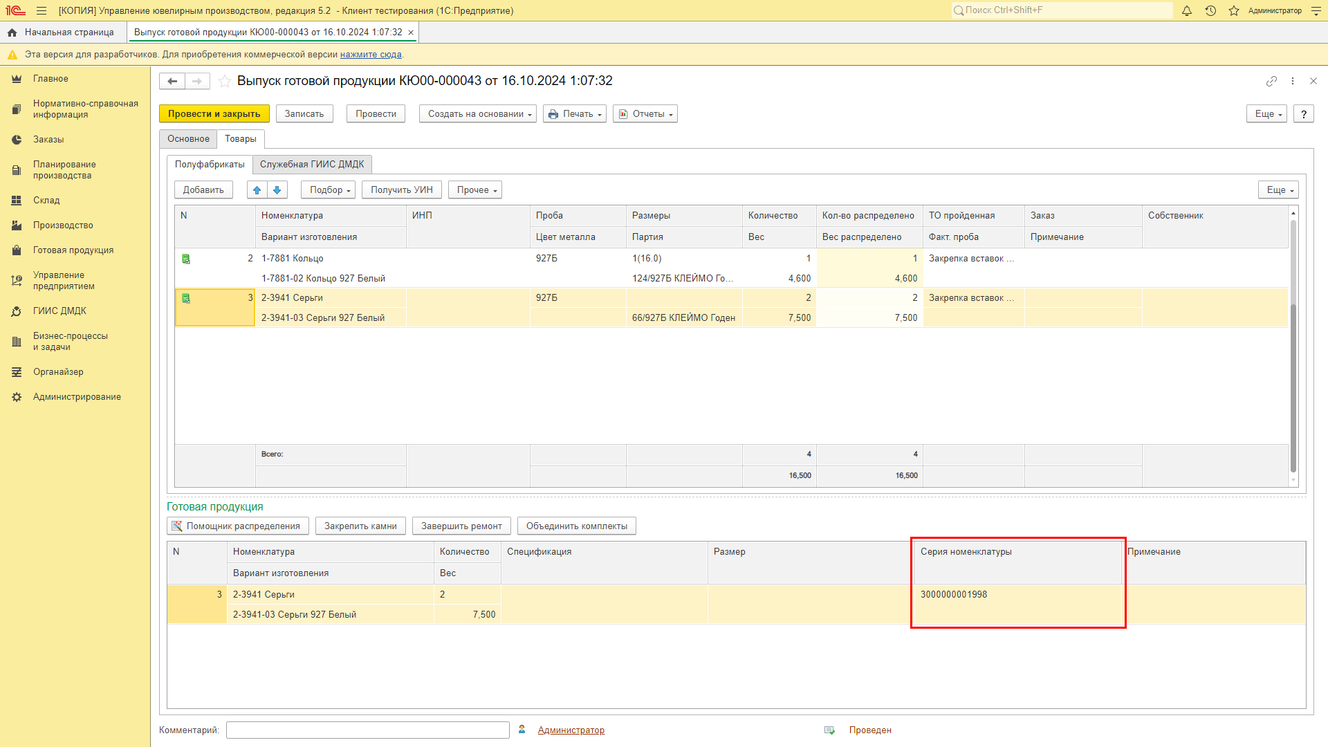Open the favorites star in the top bar
The height and width of the screenshot is (747, 1328).
[1234, 10]
